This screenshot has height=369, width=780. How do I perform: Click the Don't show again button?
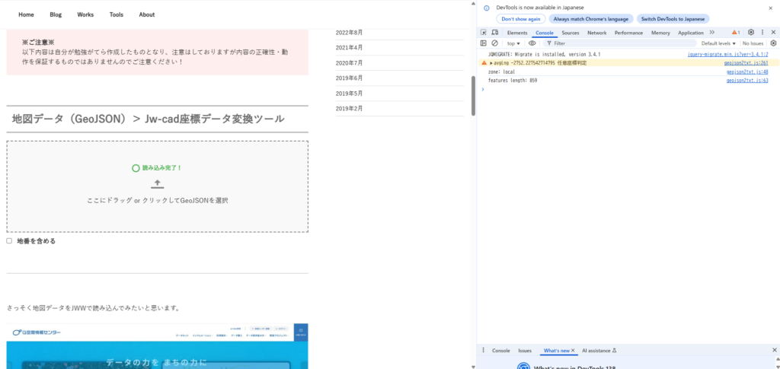pos(521,19)
